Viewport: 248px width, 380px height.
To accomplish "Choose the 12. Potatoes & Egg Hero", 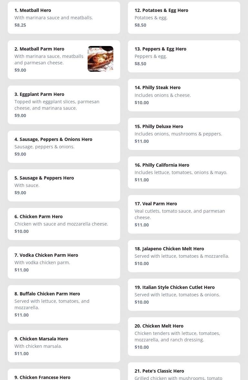I will pos(184,18).
